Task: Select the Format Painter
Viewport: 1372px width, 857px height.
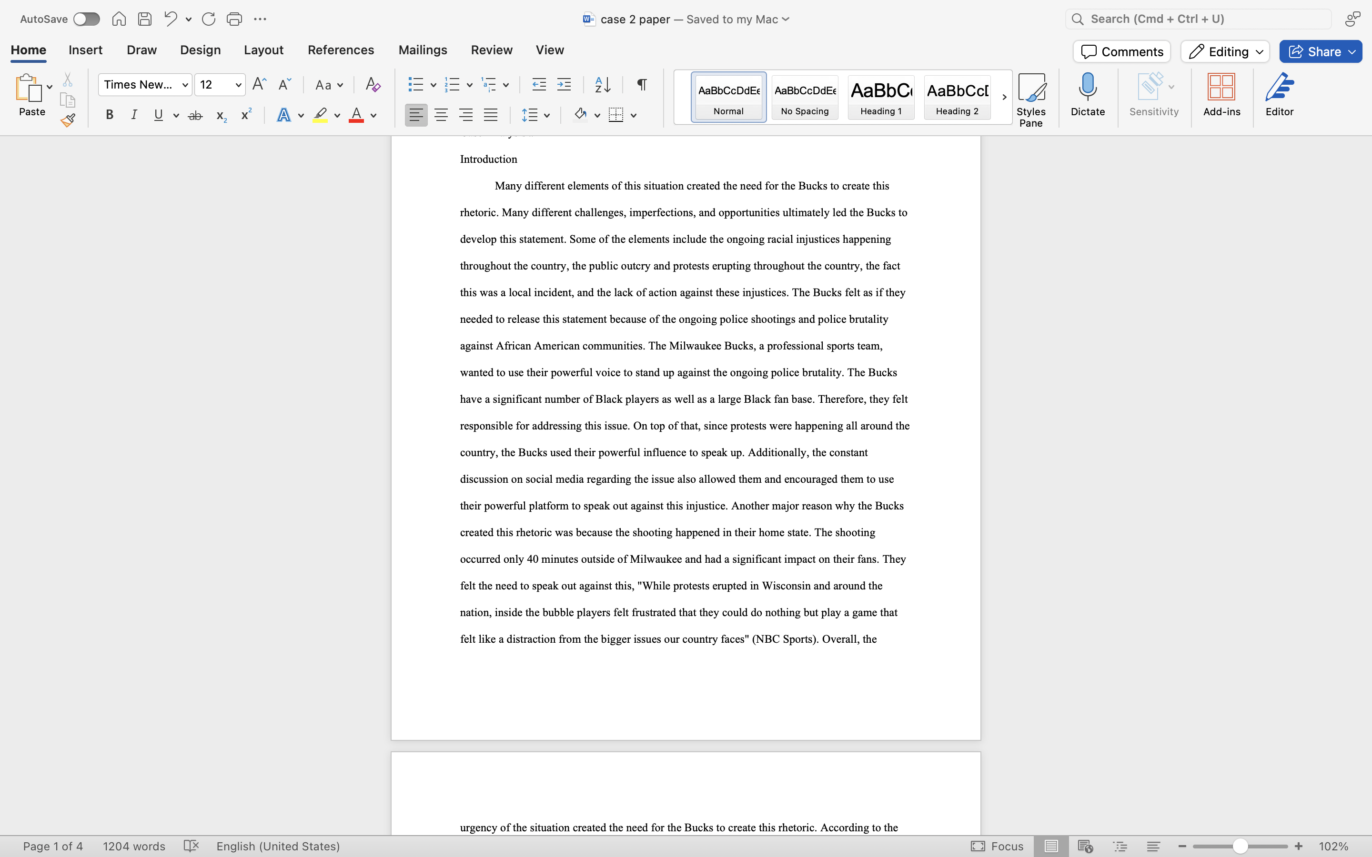Action: pyautogui.click(x=68, y=120)
